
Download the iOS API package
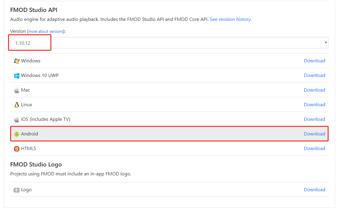coord(314,119)
